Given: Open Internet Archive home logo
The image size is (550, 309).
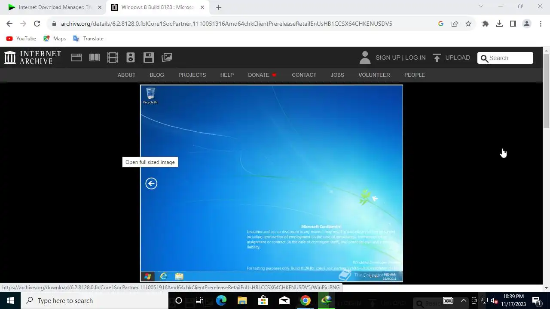Looking at the screenshot, I should [x=33, y=58].
